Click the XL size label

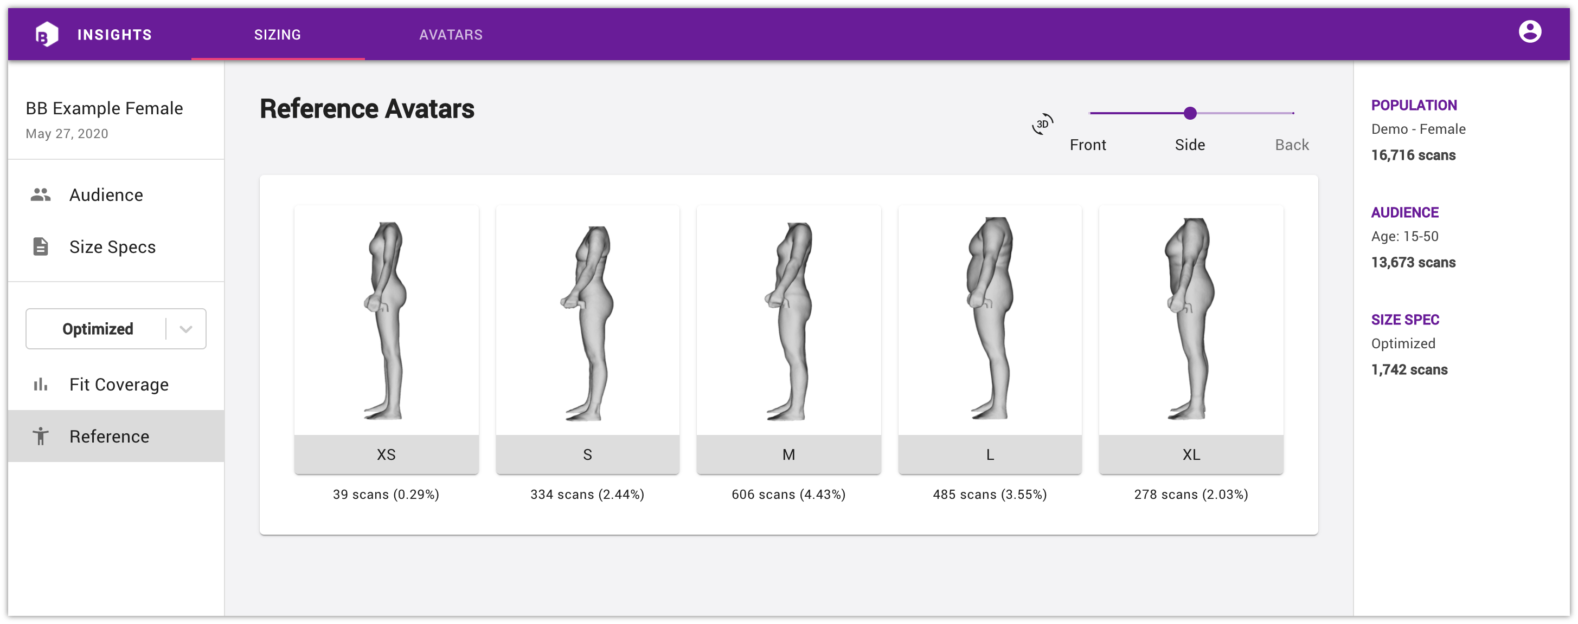click(1191, 454)
